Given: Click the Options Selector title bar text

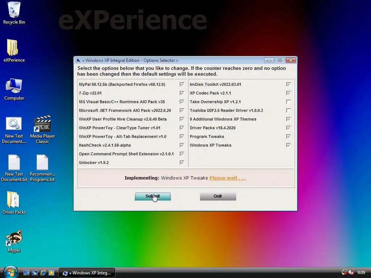Looking at the screenshot, I should click(x=130, y=60).
